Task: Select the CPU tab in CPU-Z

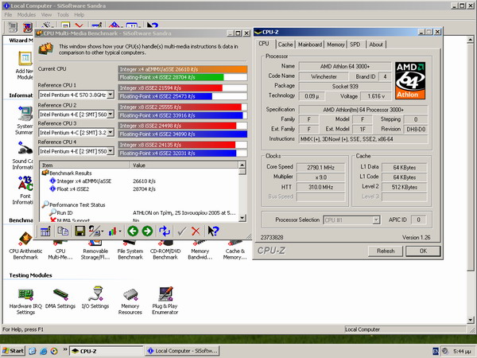Action: (264, 44)
